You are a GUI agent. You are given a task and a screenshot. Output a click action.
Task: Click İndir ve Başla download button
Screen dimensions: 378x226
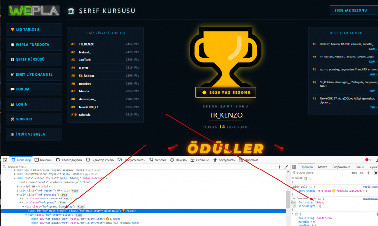[34, 134]
